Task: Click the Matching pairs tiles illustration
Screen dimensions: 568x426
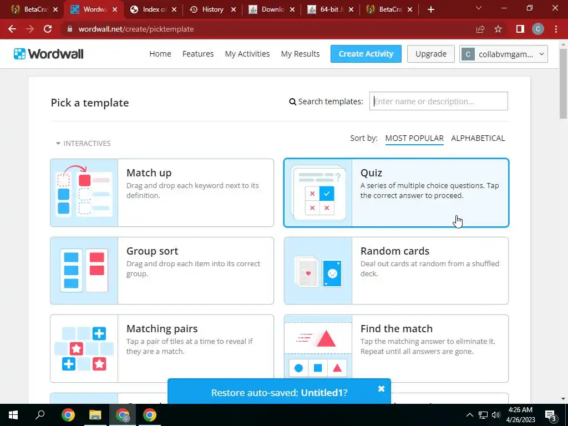Action: click(x=84, y=348)
